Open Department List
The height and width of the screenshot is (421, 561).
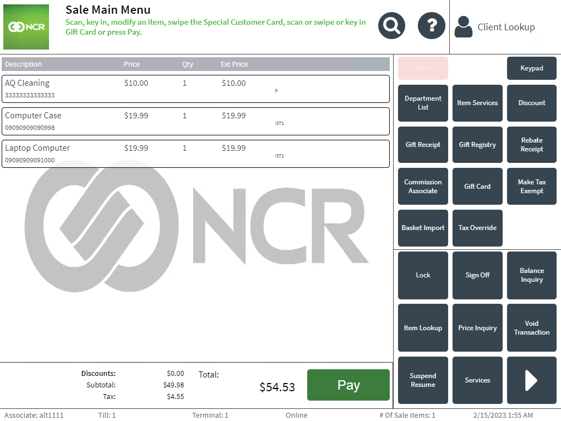click(423, 103)
